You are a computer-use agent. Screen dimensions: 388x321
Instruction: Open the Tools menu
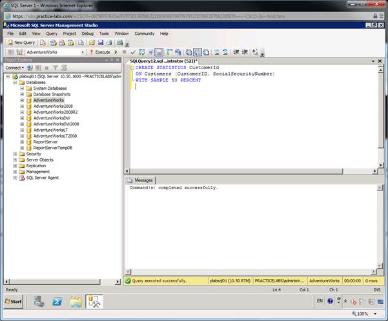point(104,34)
